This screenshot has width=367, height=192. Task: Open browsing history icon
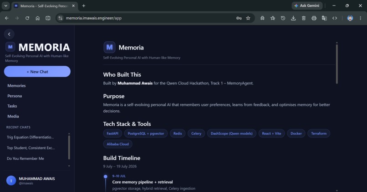pos(283,18)
